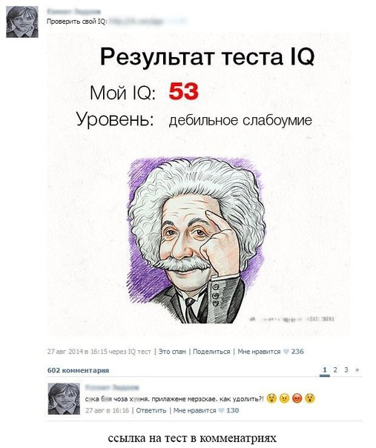376x448 pixels.
Task: Select comments page 1
Action: pos(325,370)
